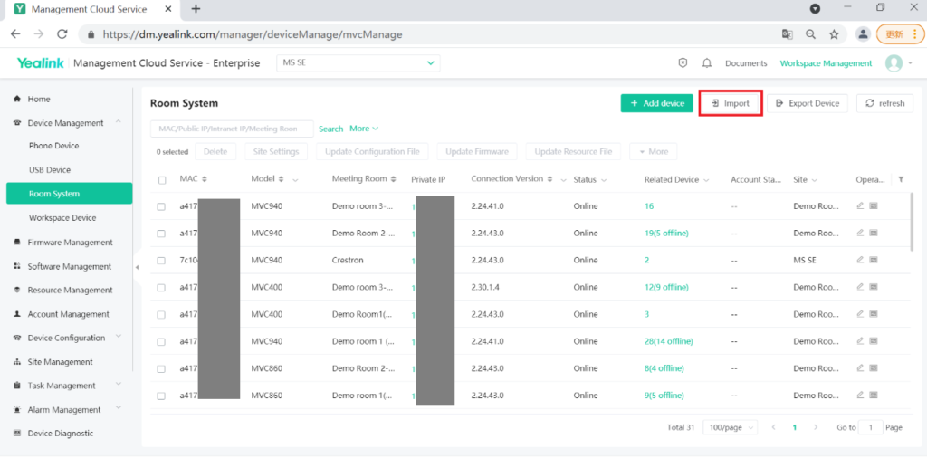
Task: Toggle the select-all checkbox in table header
Action: pyautogui.click(x=162, y=180)
